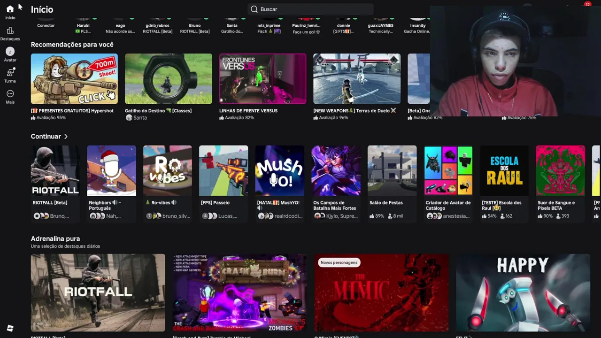601x338 pixels.
Task: Click the Adrenalina pura heading
Action: (55, 238)
